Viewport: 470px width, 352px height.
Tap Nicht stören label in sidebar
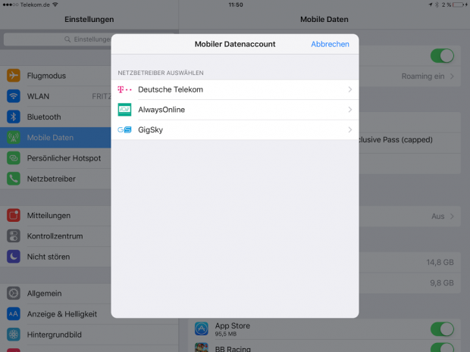(x=49, y=257)
